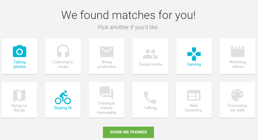Select the chat bubbles texting icon

[x=107, y=93]
